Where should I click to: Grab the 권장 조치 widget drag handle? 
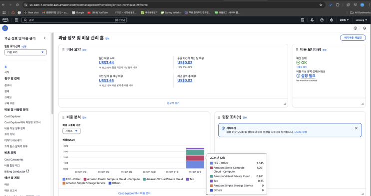[x=219, y=117]
